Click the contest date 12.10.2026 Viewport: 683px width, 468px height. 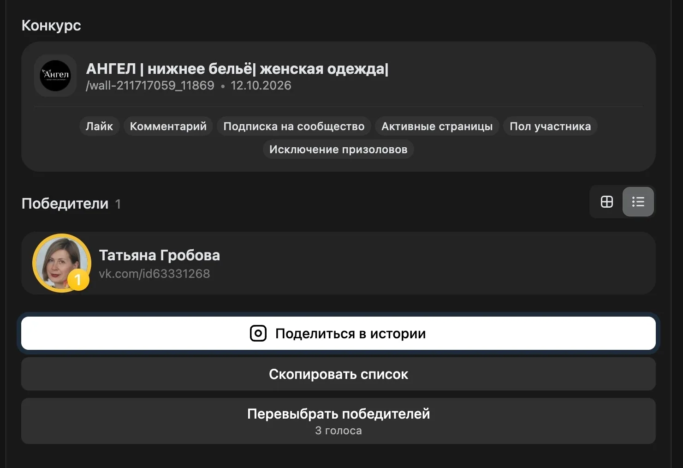[x=261, y=85]
